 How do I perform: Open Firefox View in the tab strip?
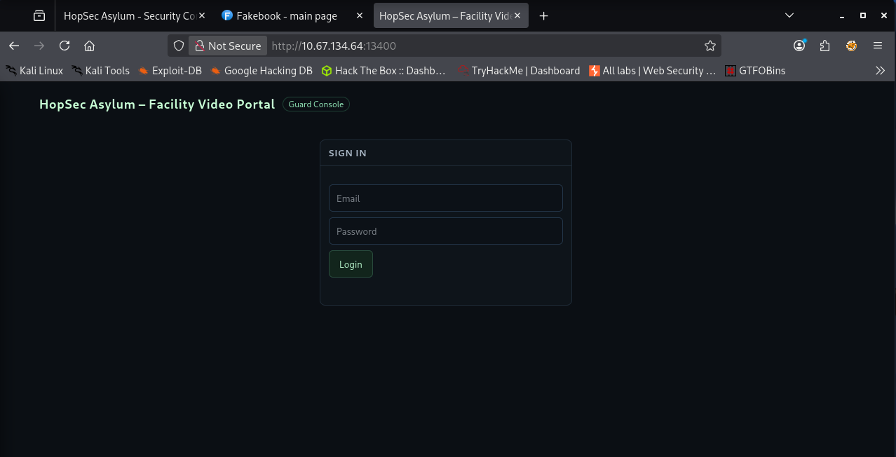(39, 15)
